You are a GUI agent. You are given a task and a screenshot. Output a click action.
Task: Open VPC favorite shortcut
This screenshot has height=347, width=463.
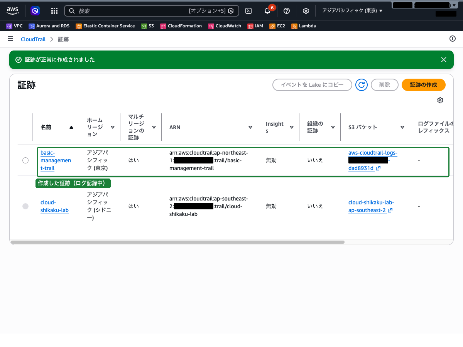[x=15, y=26]
